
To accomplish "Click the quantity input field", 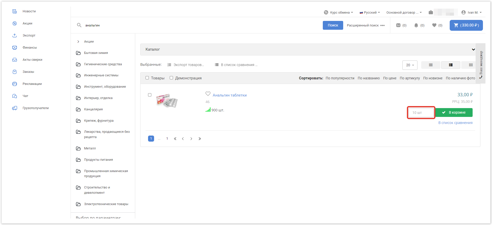I will coord(421,113).
